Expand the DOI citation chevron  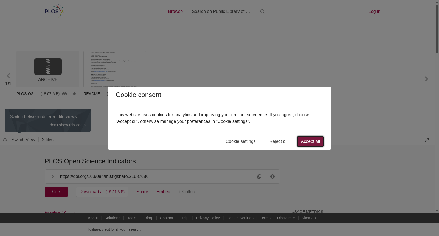(x=52, y=177)
